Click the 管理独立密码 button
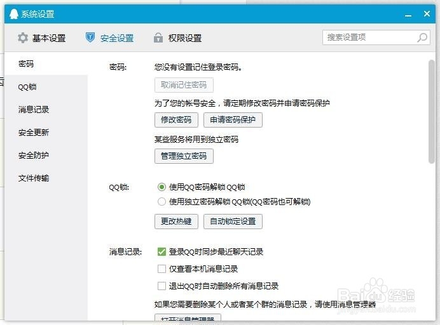This screenshot has width=440, height=325. [184, 156]
